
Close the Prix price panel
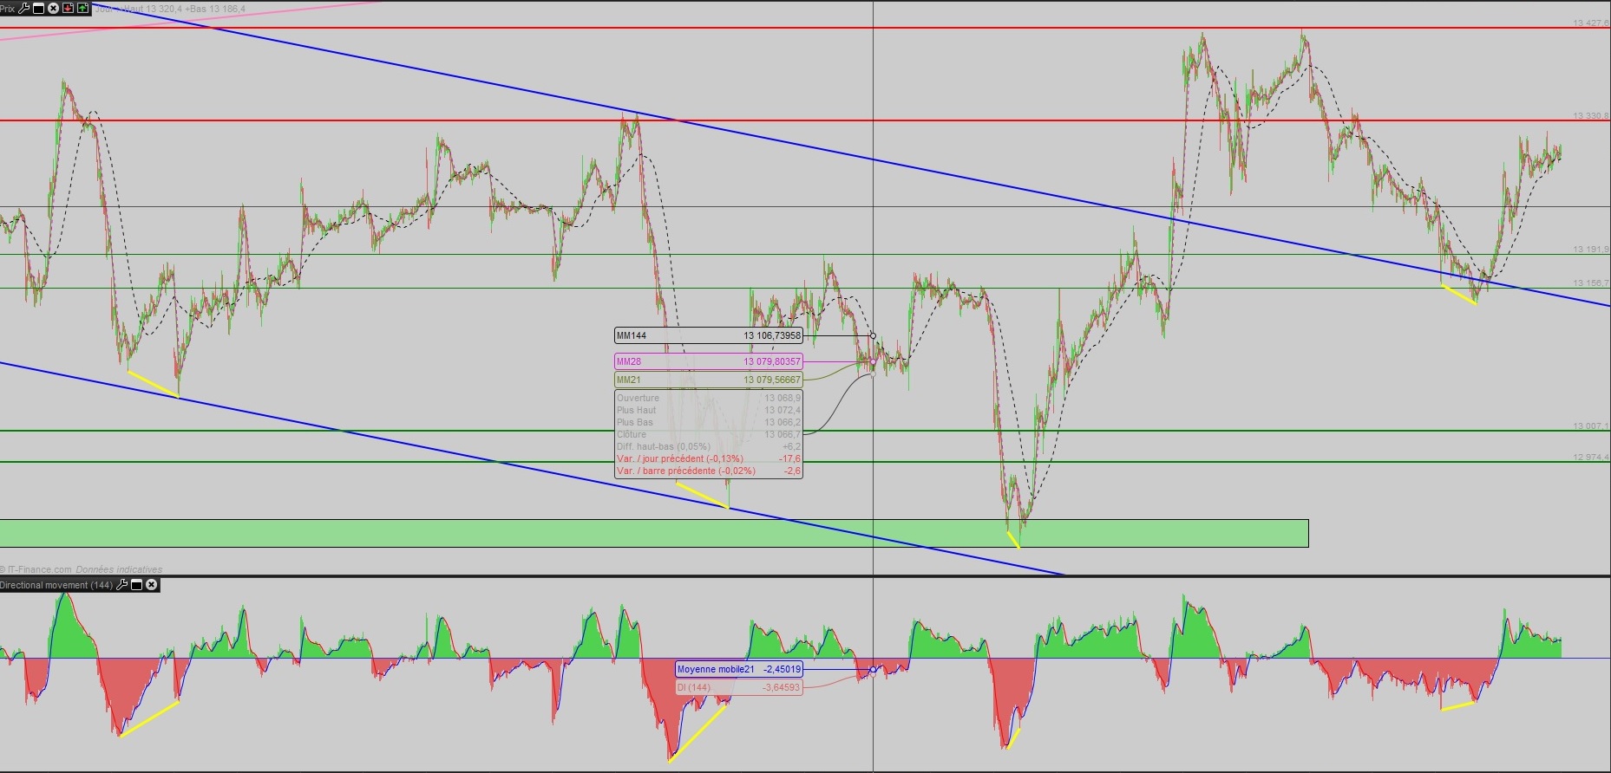coord(53,8)
